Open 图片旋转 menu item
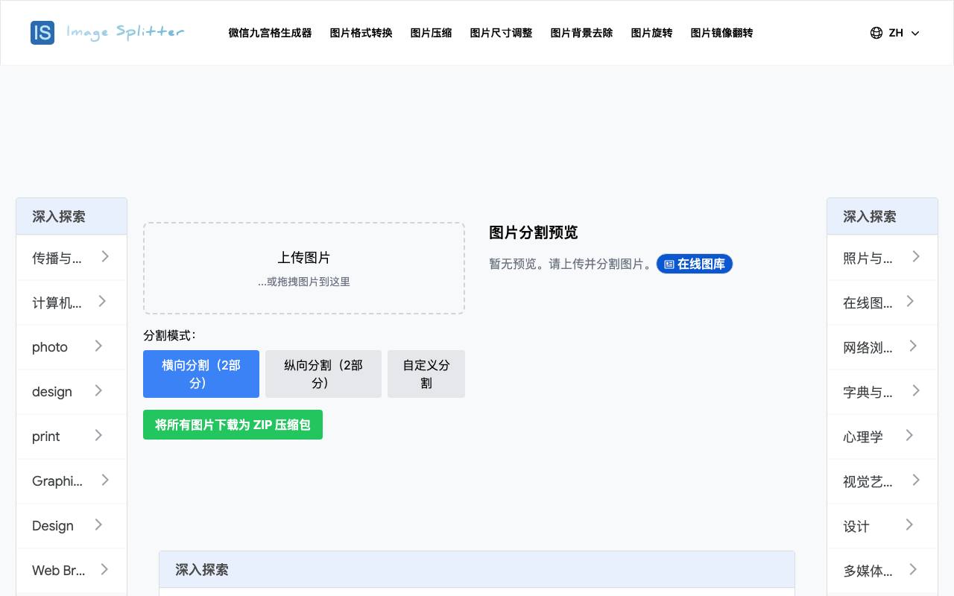The image size is (954, 596). click(x=651, y=33)
